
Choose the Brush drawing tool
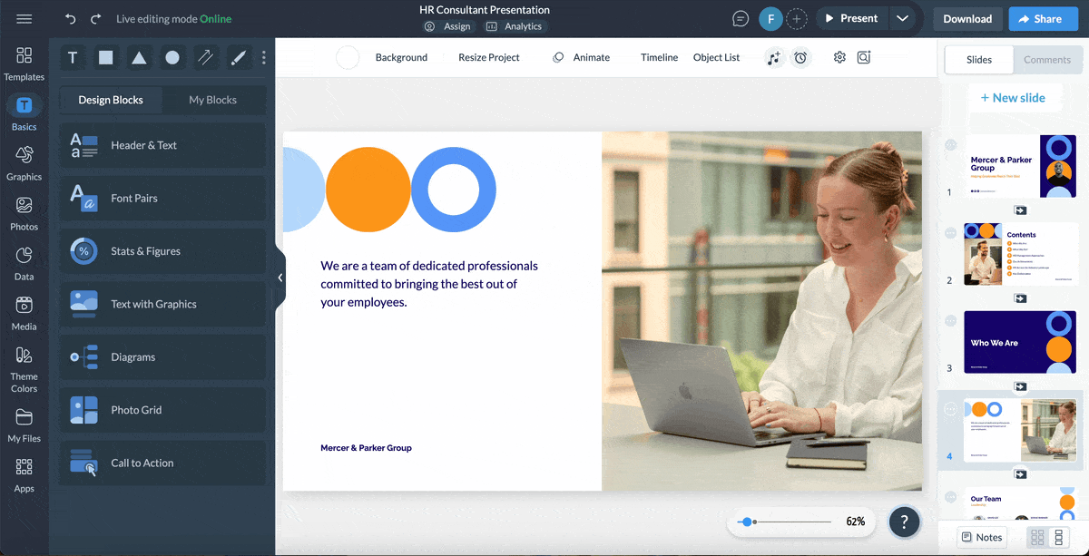(239, 57)
